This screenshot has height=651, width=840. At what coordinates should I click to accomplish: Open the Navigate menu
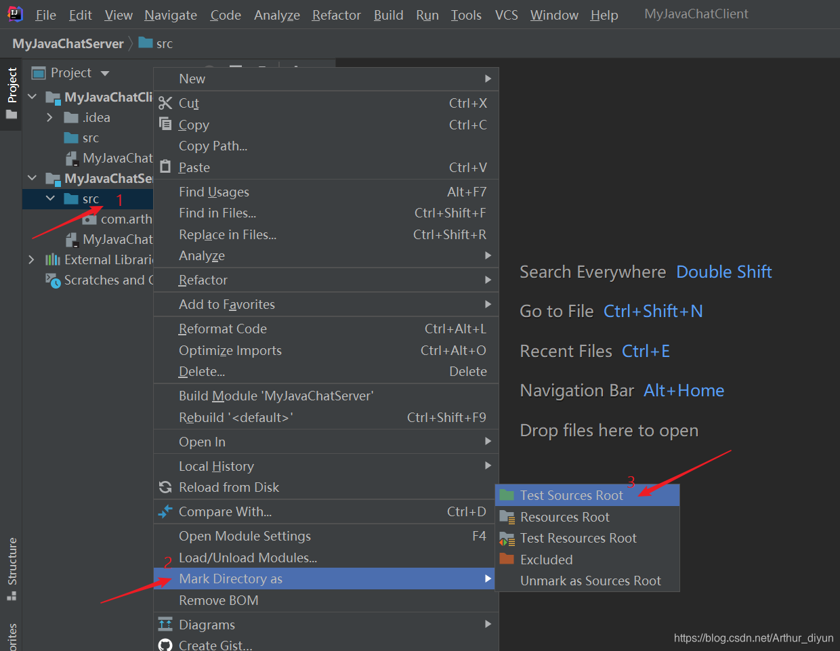tap(171, 15)
